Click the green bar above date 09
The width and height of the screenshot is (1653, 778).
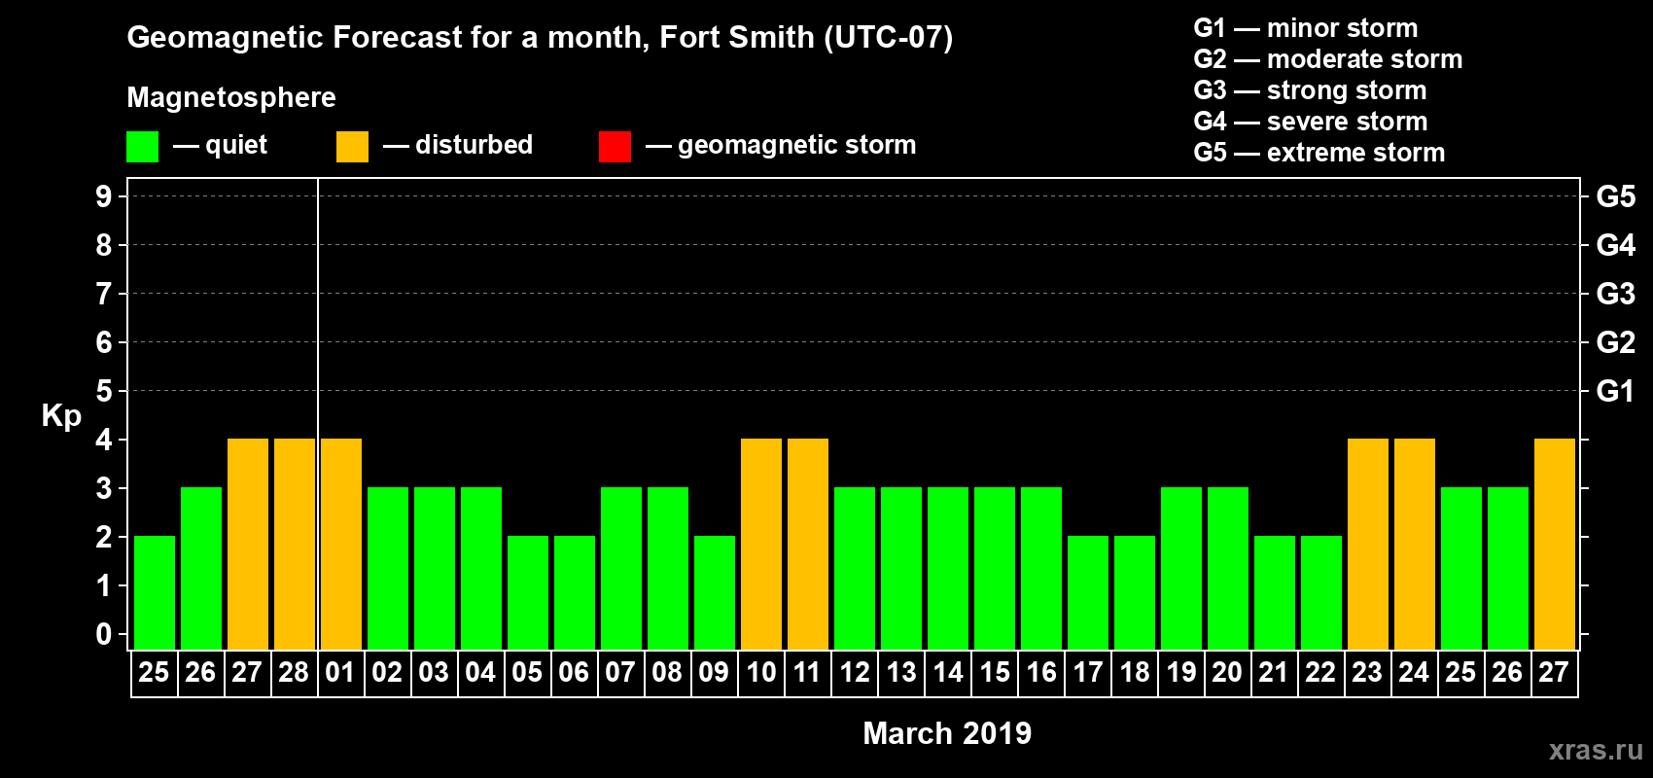click(715, 592)
